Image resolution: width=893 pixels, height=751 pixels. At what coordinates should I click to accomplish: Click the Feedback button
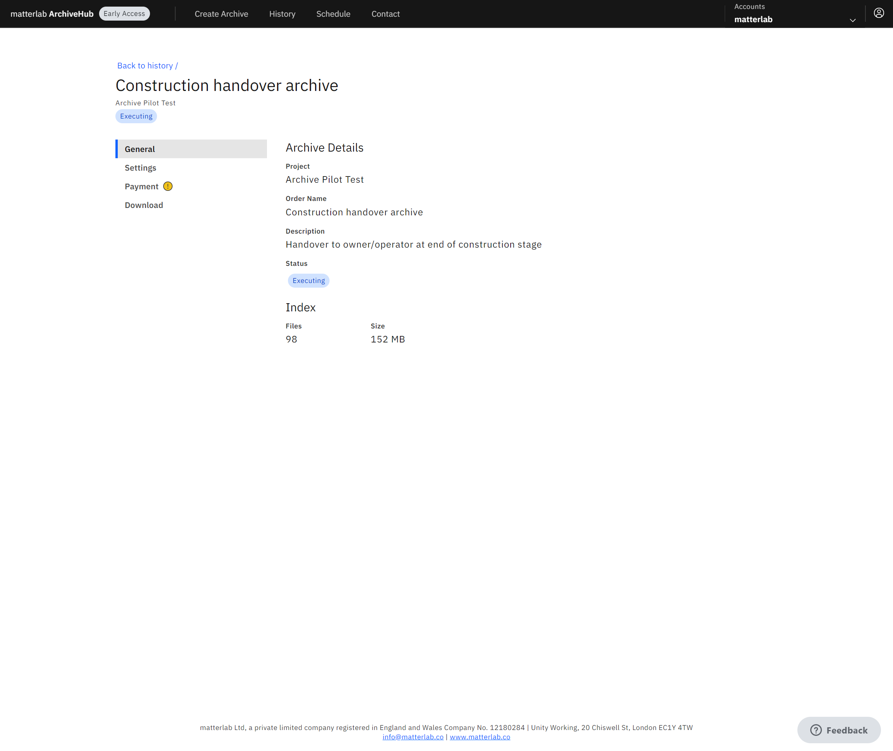tap(839, 730)
